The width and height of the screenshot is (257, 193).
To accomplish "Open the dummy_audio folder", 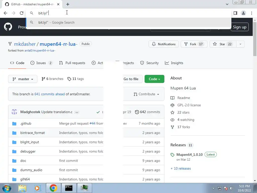I will [x=31, y=170].
